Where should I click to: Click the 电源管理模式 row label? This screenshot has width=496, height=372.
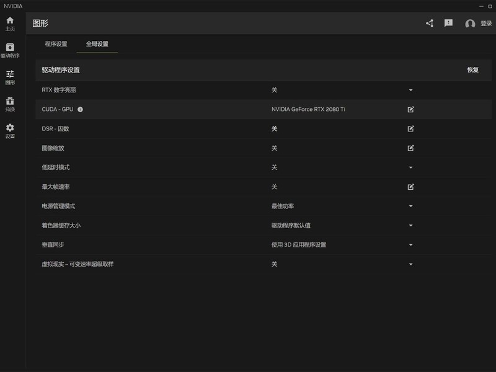(x=58, y=206)
